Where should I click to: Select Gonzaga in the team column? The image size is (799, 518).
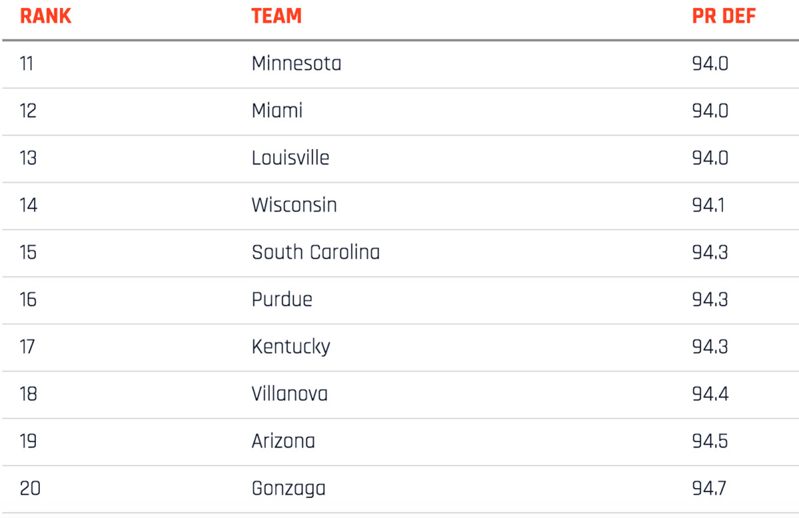click(x=288, y=489)
